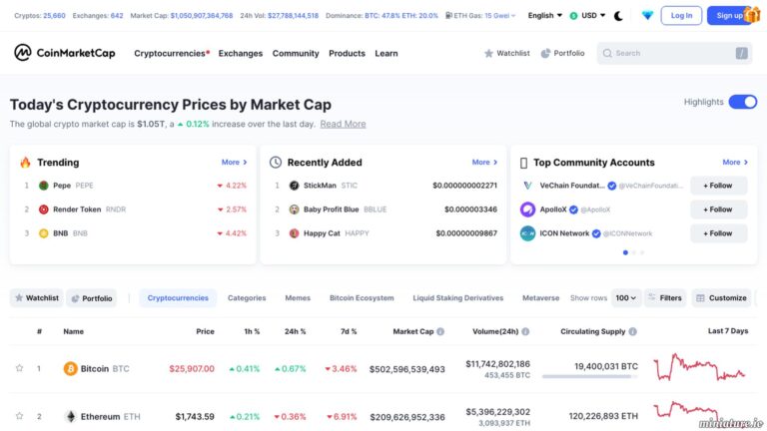This screenshot has height=431, width=767.
Task: Follow ApolloX account
Action: pyautogui.click(x=718, y=210)
